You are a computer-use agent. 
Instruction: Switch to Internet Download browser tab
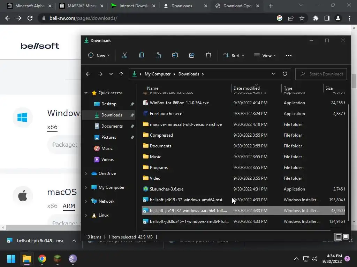pyautogui.click(x=133, y=6)
